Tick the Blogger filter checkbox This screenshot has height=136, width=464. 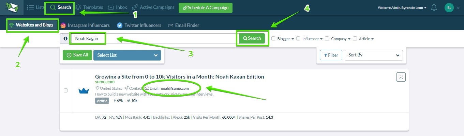[x=273, y=38]
